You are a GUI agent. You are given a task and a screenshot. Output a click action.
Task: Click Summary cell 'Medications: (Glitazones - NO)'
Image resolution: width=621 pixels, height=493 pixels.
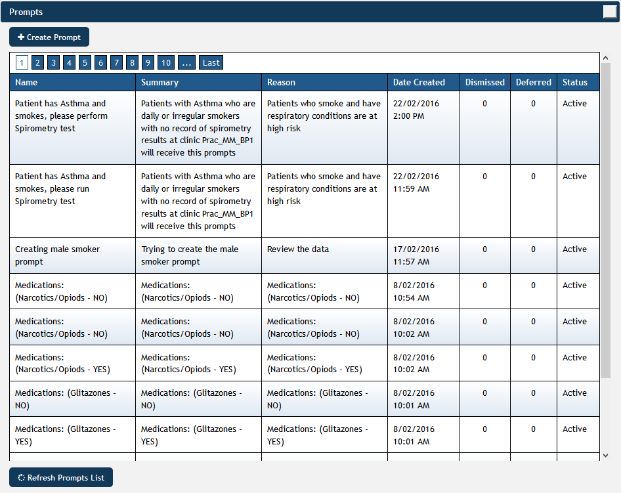[x=198, y=398]
